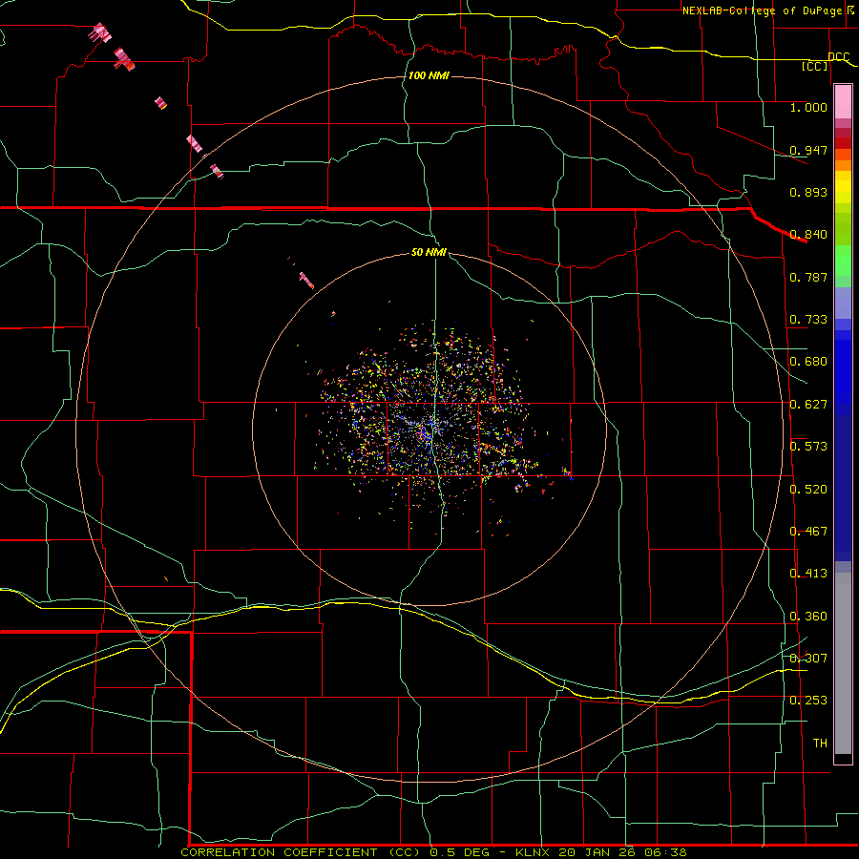Click the 0.680 legend value
859x859 pixels.
[808, 362]
